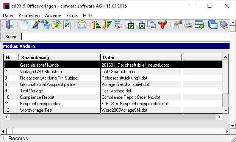The image size is (236, 142).
Task: Click file Compliance Report Order No.dot cell
Action: click(x=141, y=97)
